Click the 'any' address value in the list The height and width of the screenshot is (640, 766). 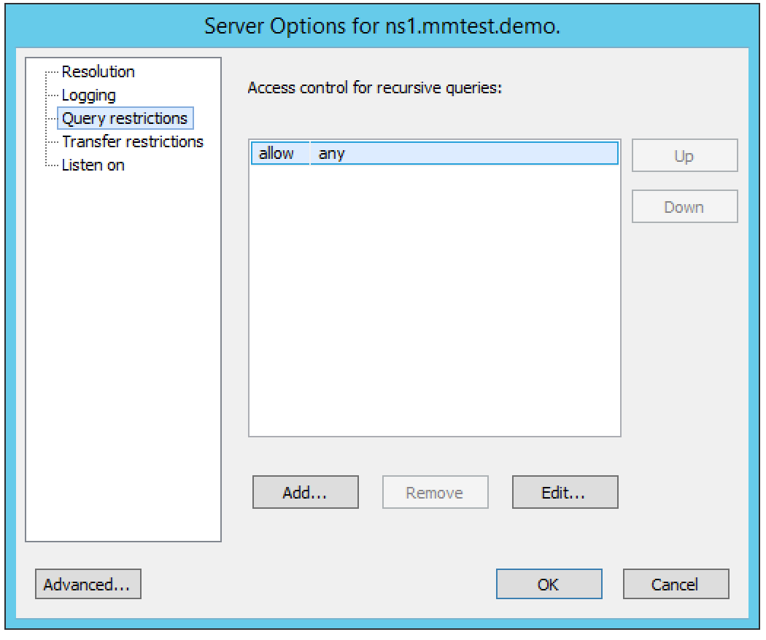(x=332, y=154)
